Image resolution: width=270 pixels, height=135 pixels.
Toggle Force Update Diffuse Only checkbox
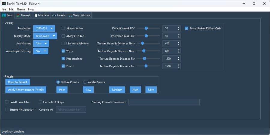click(187, 29)
